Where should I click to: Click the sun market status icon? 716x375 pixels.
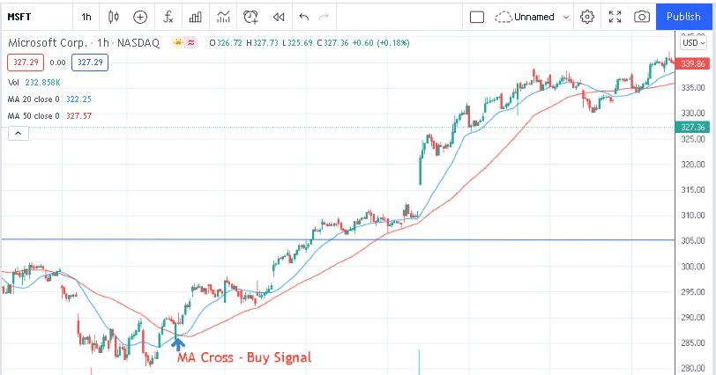[178, 43]
